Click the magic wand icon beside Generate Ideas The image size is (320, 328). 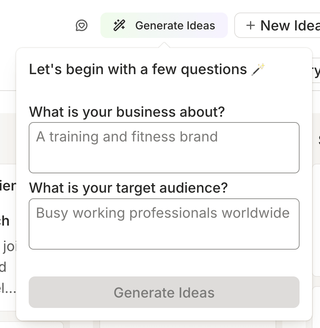pyautogui.click(x=119, y=25)
